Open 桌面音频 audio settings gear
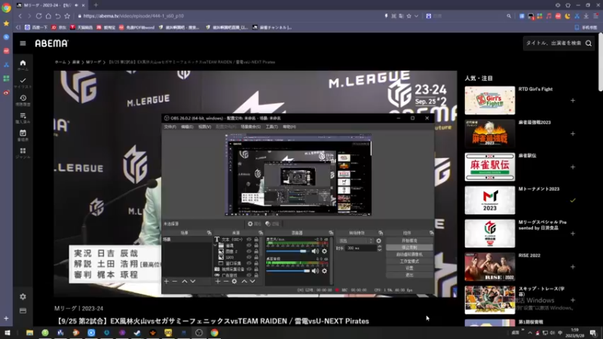Viewport: 603px width, 339px height. click(x=325, y=271)
